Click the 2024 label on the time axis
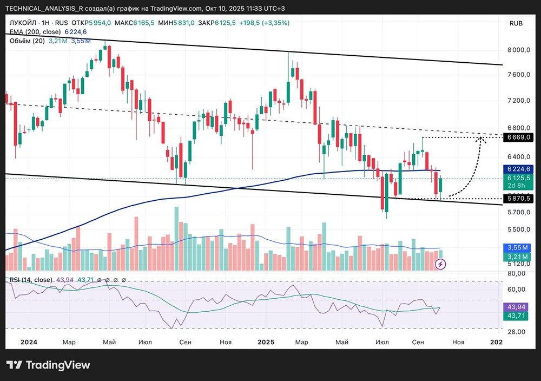The width and height of the screenshot is (541, 381). (x=29, y=342)
